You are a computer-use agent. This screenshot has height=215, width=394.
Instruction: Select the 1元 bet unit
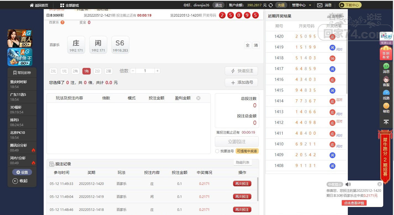pos(64,71)
